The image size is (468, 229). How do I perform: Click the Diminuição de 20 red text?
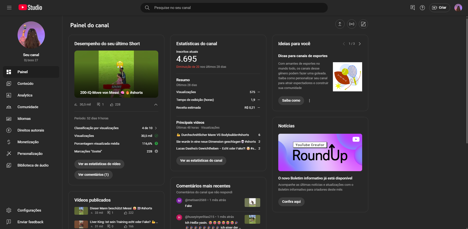[188, 67]
